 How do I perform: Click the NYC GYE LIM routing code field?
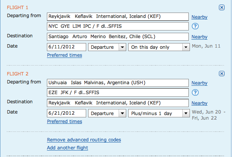click(x=118, y=26)
